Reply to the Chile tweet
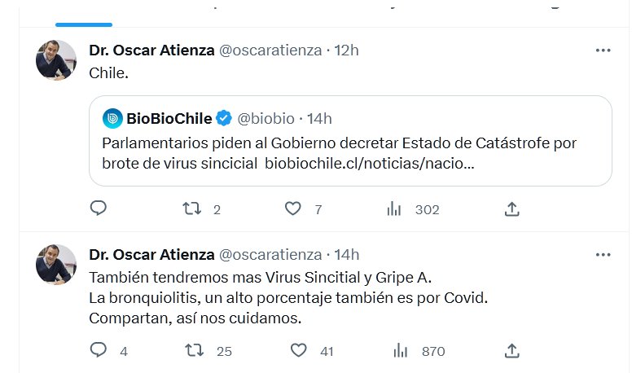Viewport: 632px width, 373px height. click(99, 209)
